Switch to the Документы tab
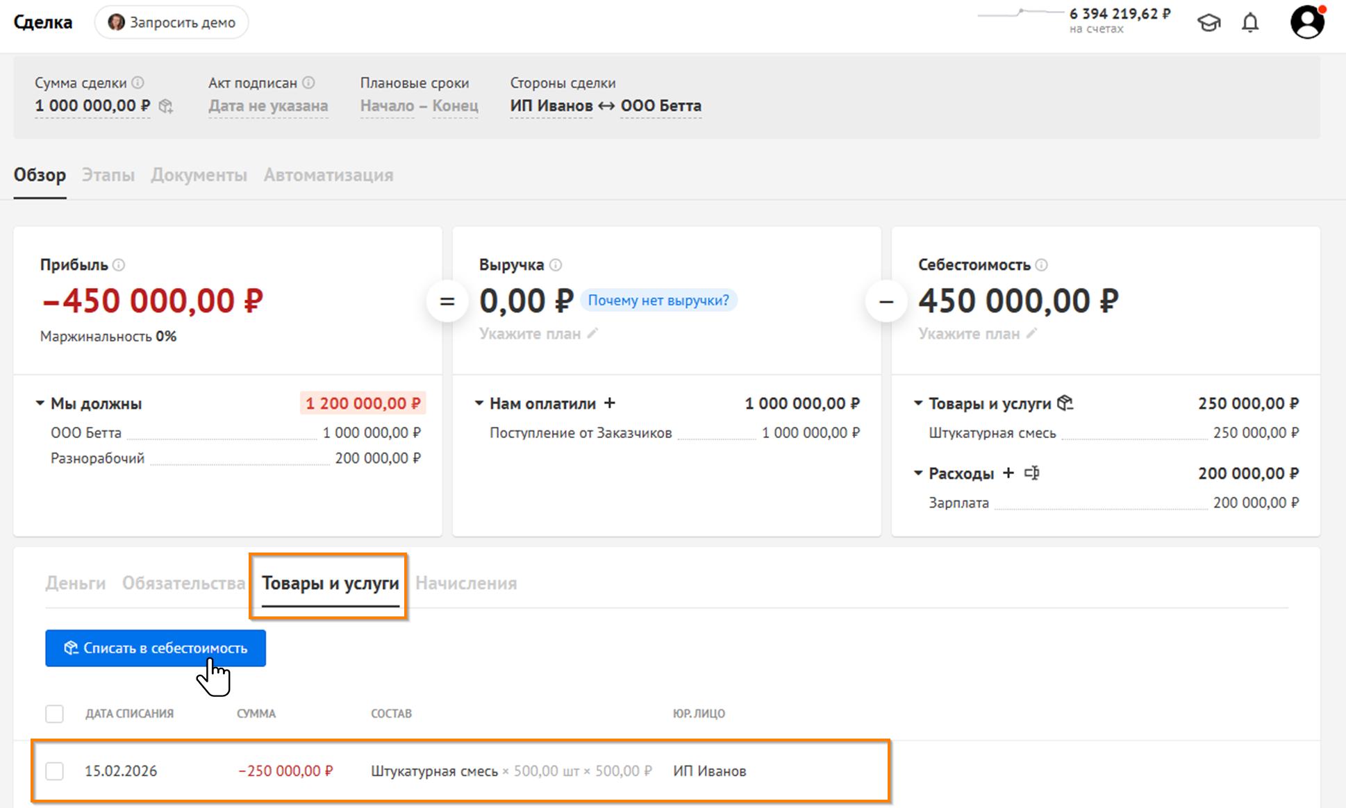The height and width of the screenshot is (808, 1346). click(x=199, y=175)
